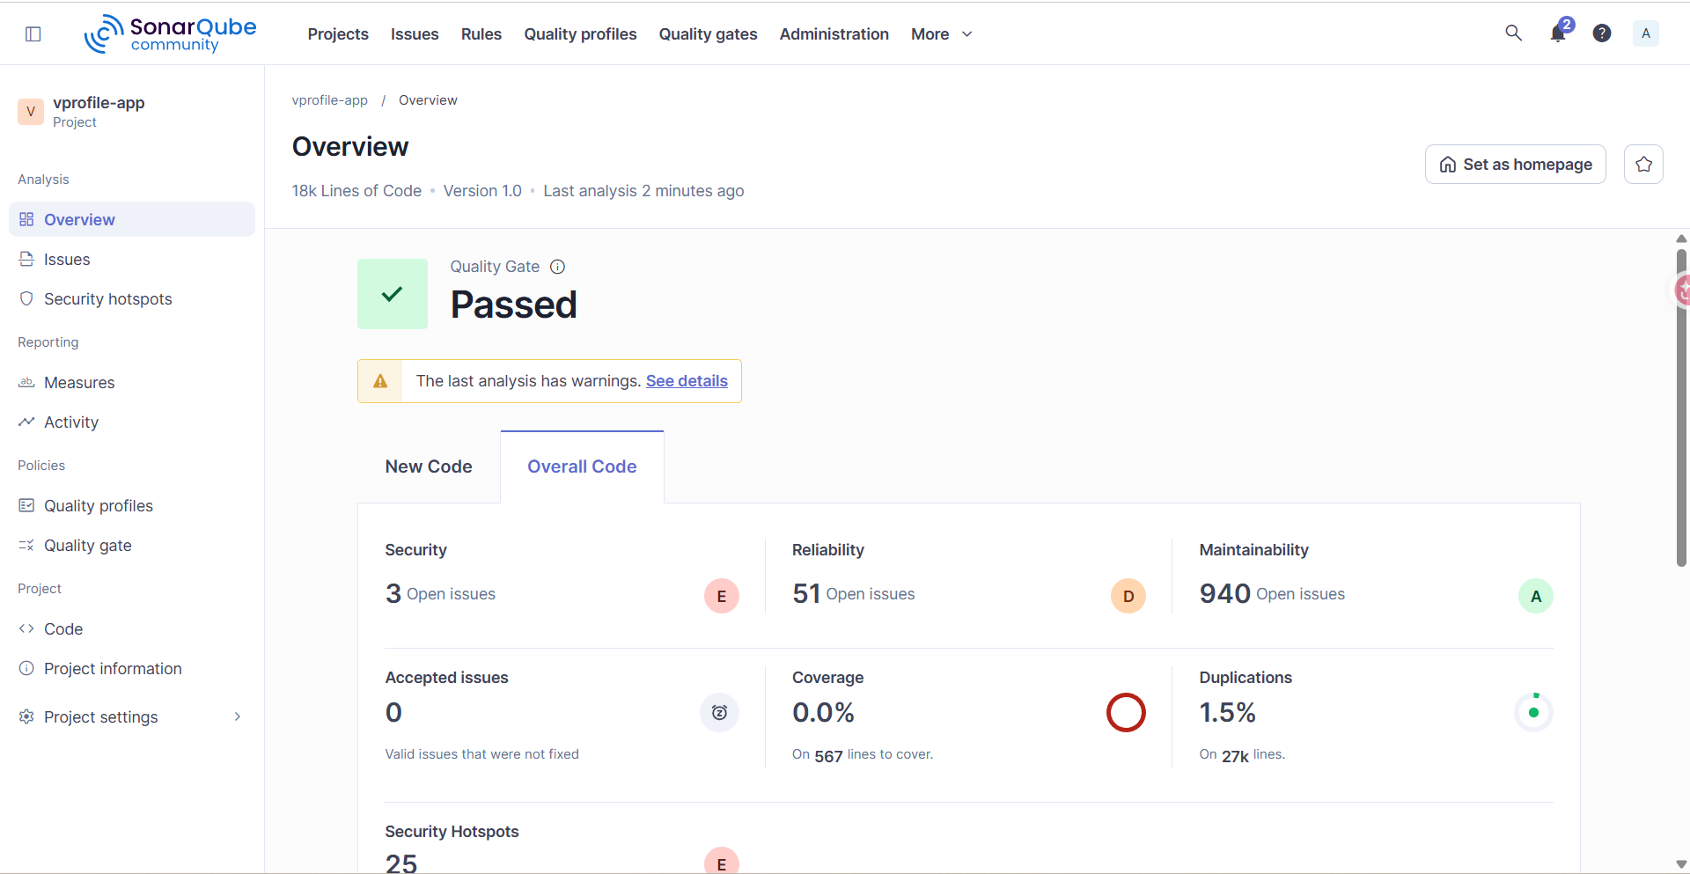This screenshot has width=1690, height=874.
Task: Click the Code brackets icon in sidebar
Action: pos(26,628)
